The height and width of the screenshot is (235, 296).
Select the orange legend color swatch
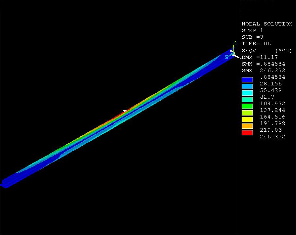pyautogui.click(x=247, y=126)
